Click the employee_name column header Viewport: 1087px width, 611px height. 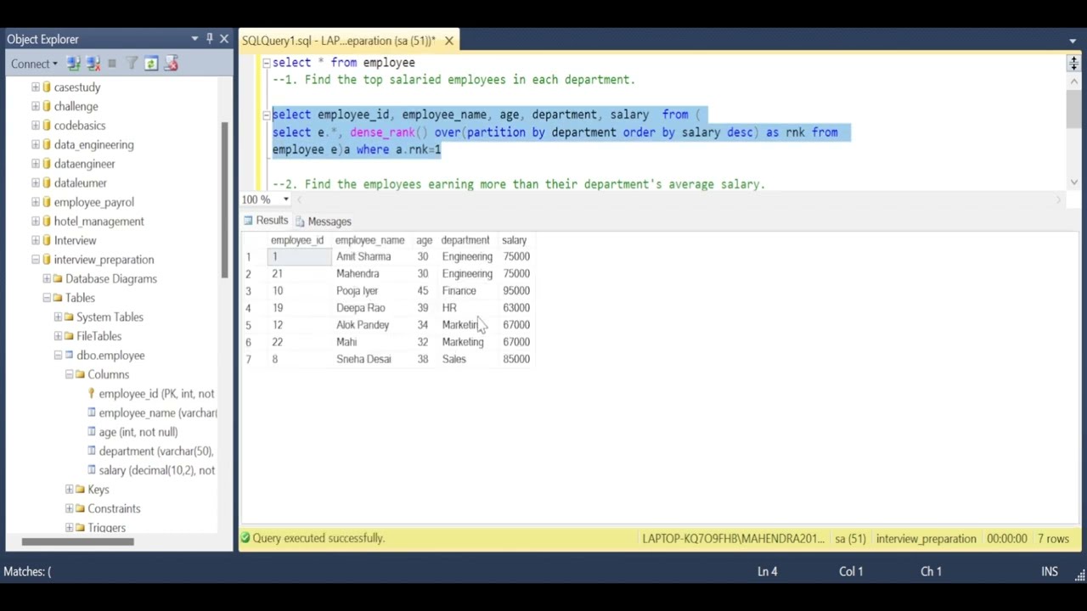pyautogui.click(x=369, y=240)
